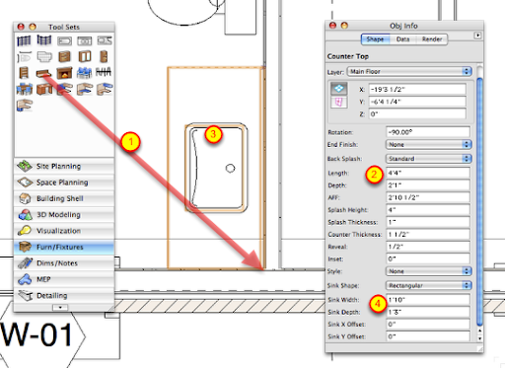505x368 pixels.
Task: Switch to the Render tab in Obj Info
Action: tap(432, 39)
